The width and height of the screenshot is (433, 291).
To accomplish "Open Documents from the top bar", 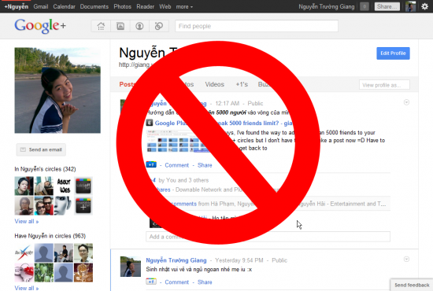I will pos(94,6).
